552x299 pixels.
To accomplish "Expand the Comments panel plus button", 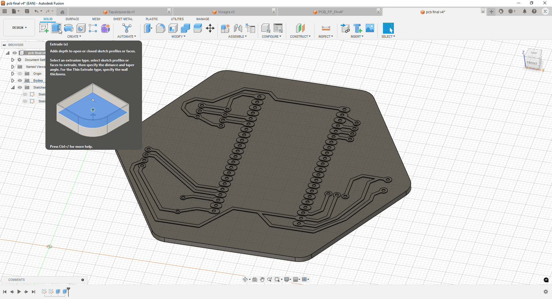I will point(83,280).
